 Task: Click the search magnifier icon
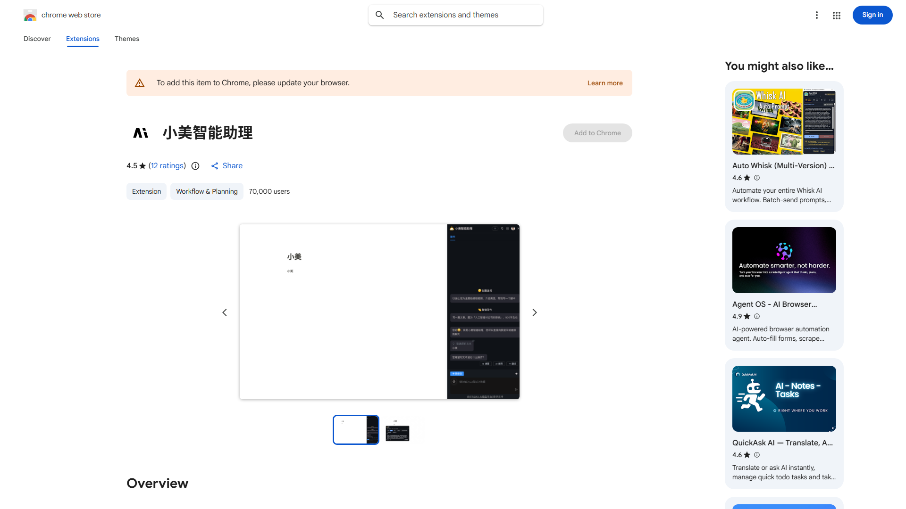tap(380, 15)
